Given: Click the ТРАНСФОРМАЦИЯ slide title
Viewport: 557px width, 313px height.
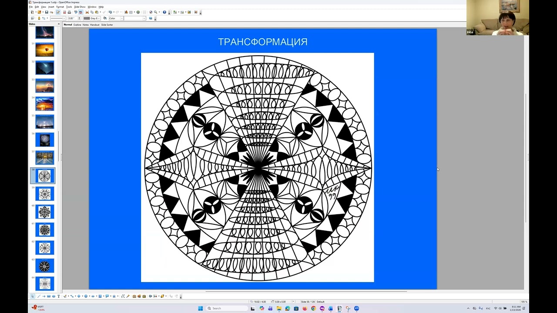Looking at the screenshot, I should 263,42.
